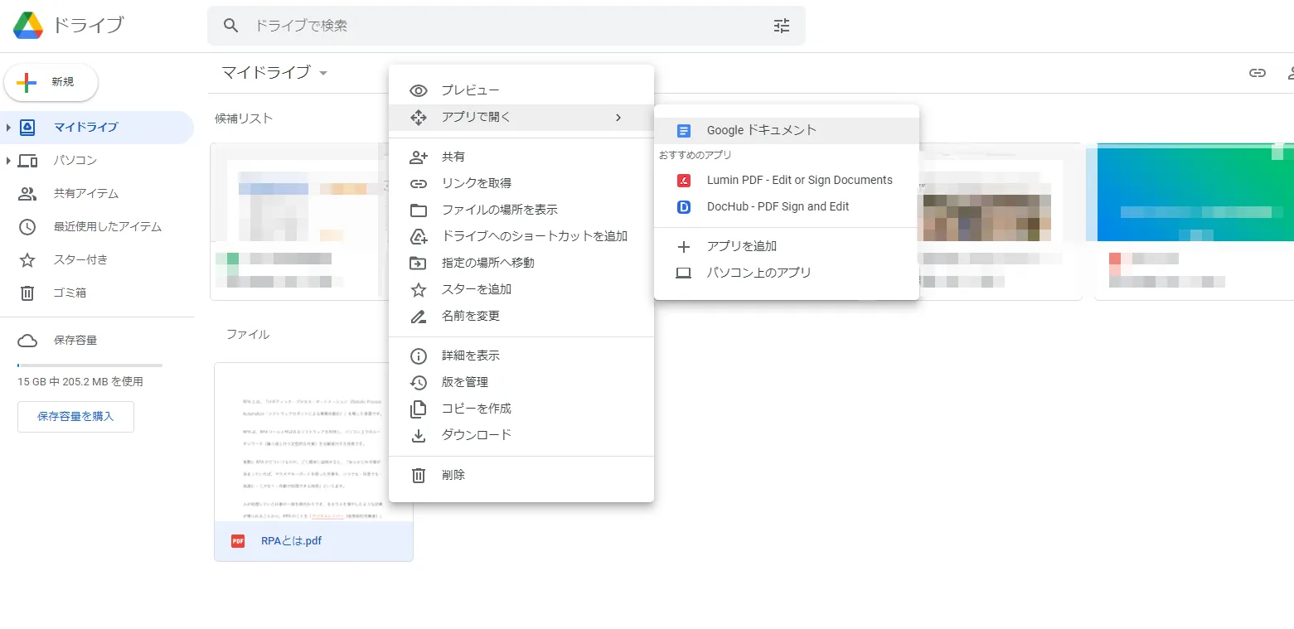
Task: Click the 新規 button
Action: 51,82
